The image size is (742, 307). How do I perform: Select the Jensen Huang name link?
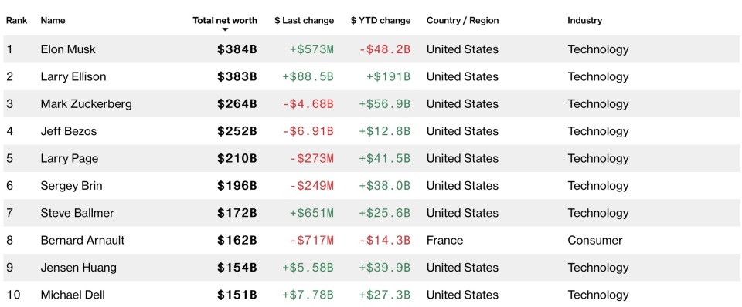[79, 268]
